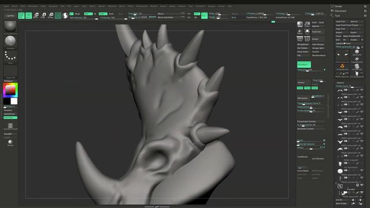Image resolution: width=370 pixels, height=208 pixels.
Task: Open the current brush thumbnail picker
Action: (x=10, y=27)
